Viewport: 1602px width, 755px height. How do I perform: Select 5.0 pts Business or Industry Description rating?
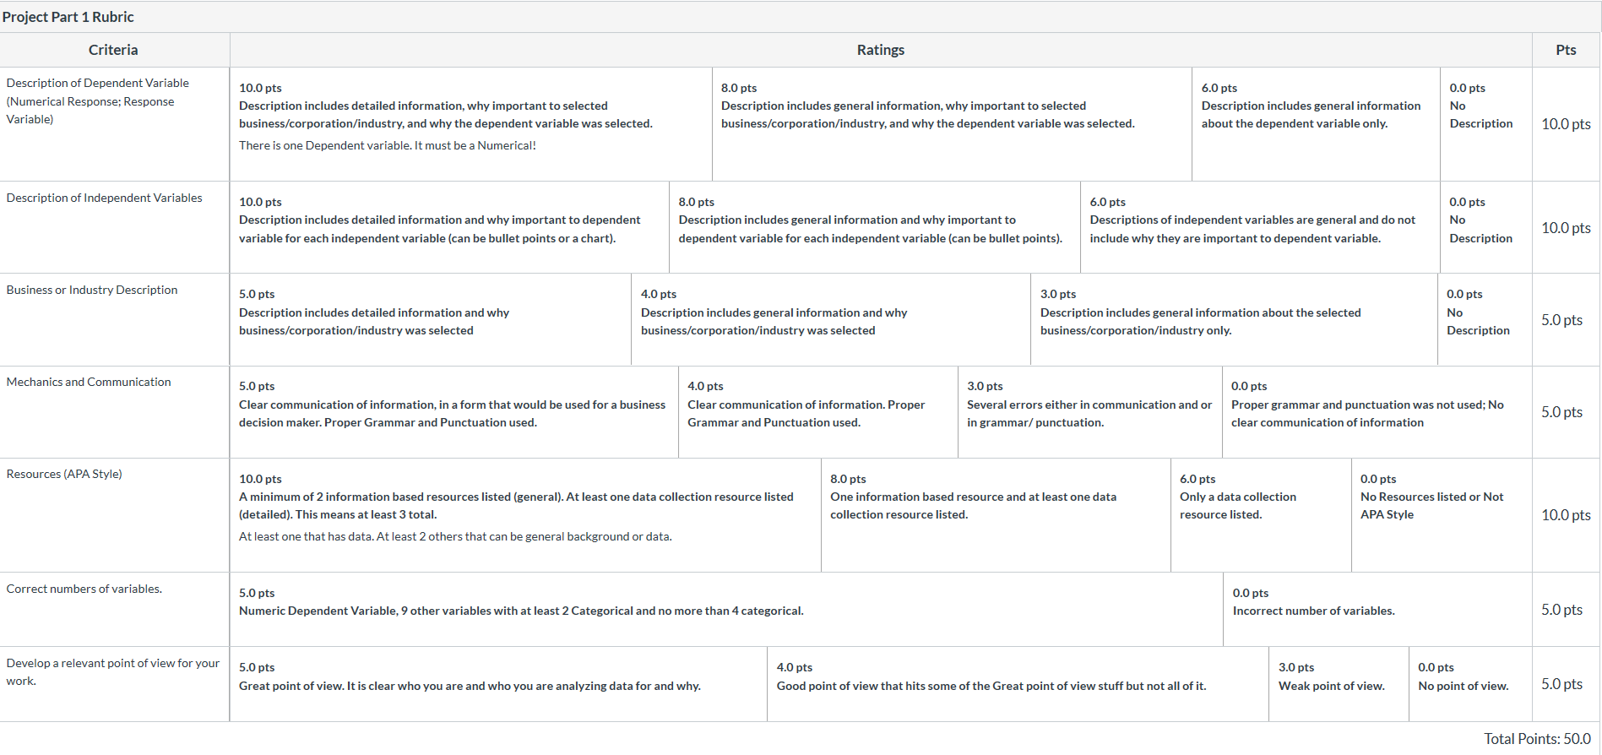pyautogui.click(x=431, y=319)
